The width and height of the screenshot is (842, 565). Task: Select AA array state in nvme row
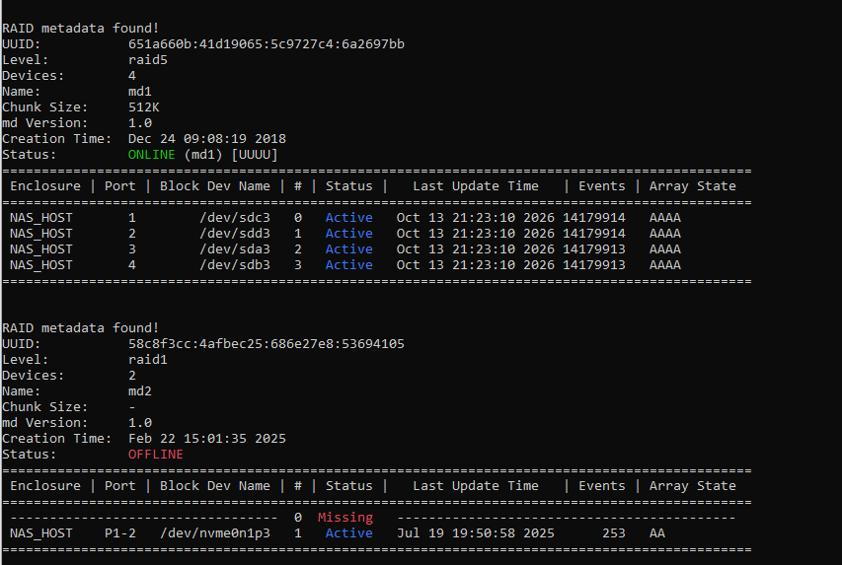pos(657,532)
